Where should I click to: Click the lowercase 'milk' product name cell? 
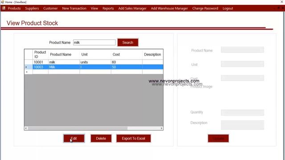click(x=64, y=62)
